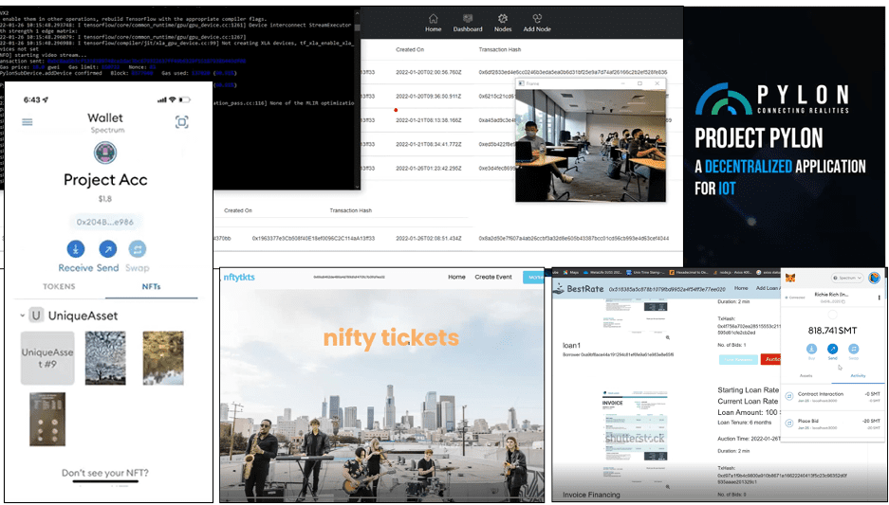
Task: Switch to the Assets tab in MetaMask
Action: tap(806, 375)
